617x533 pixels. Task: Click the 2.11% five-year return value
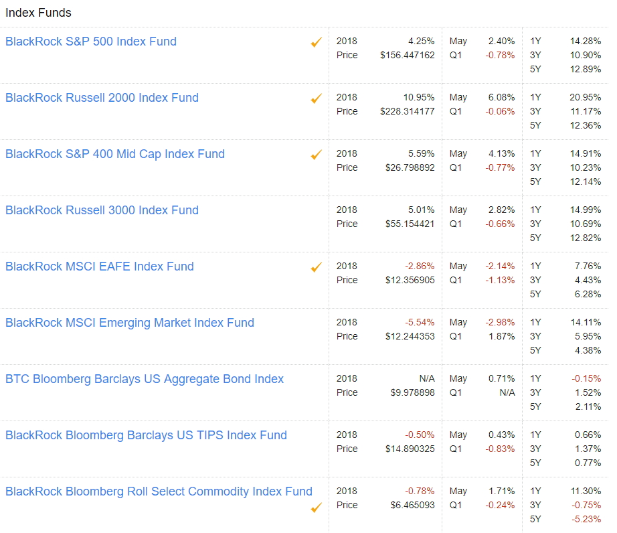588,407
